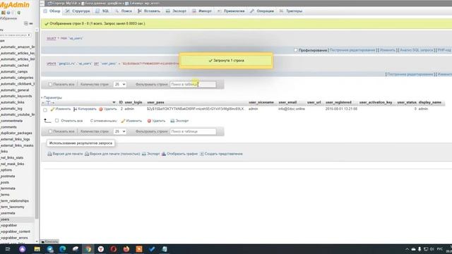This screenshot has height=254, width=452.
Task: Open the _usermeta table in sidebar
Action: [x=8, y=213]
